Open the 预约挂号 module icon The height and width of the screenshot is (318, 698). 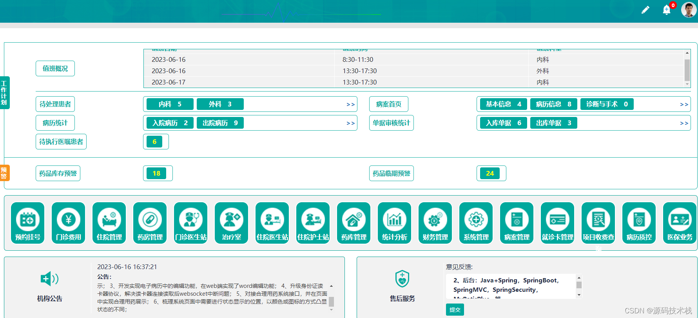27,223
